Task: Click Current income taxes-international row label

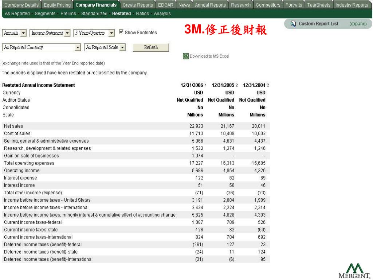Action: click(38, 237)
